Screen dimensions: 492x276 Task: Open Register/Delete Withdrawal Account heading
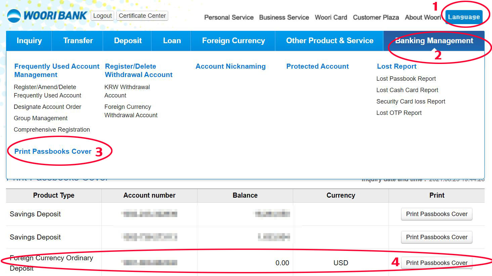pyautogui.click(x=138, y=70)
